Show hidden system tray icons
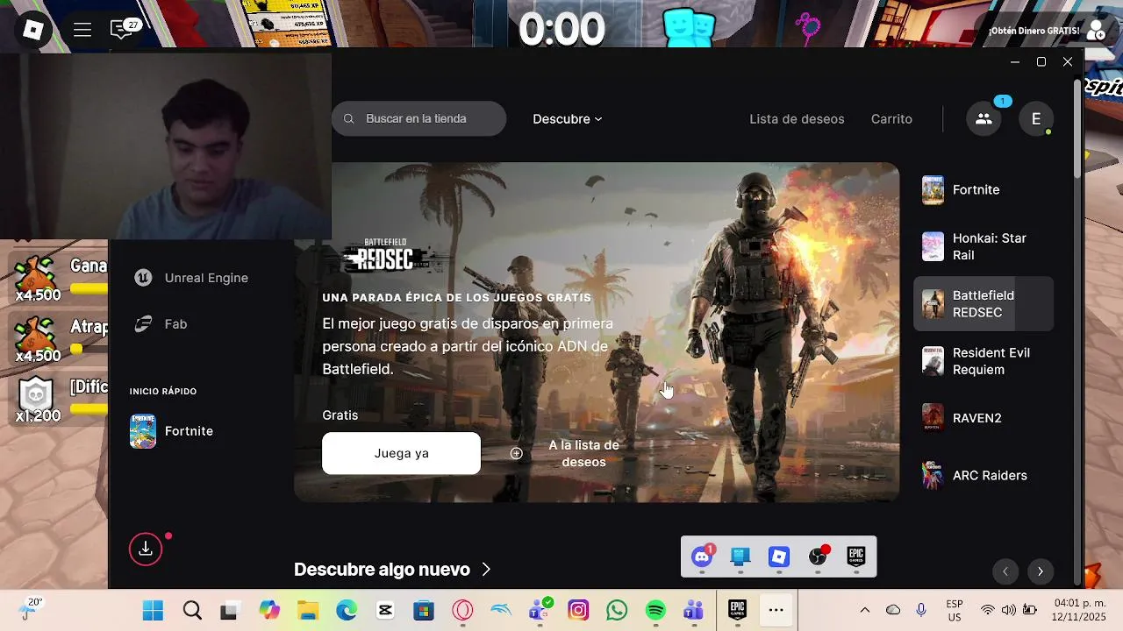 click(x=865, y=610)
